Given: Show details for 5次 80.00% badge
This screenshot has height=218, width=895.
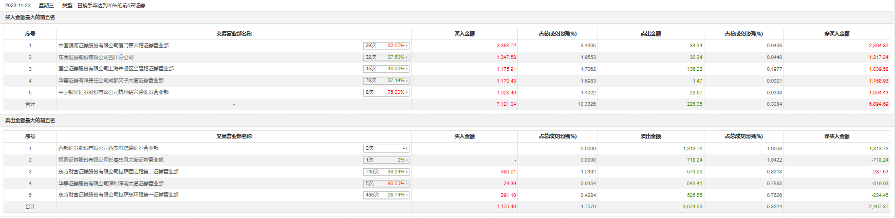Looking at the screenshot, I should click(x=386, y=184).
